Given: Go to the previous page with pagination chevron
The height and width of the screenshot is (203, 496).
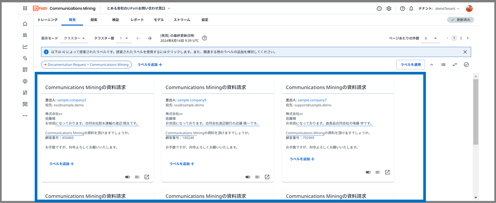Looking at the screenshot, I should [447, 38].
